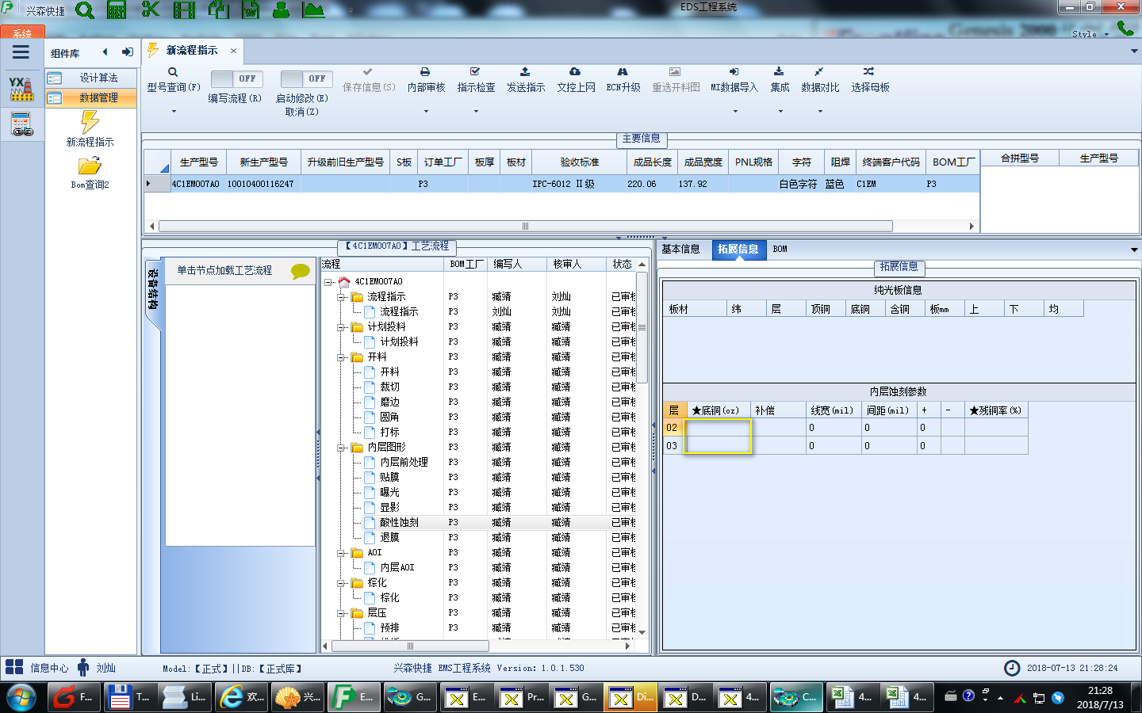Select the 新流程指示 document tab
The height and width of the screenshot is (713, 1142).
[x=191, y=50]
